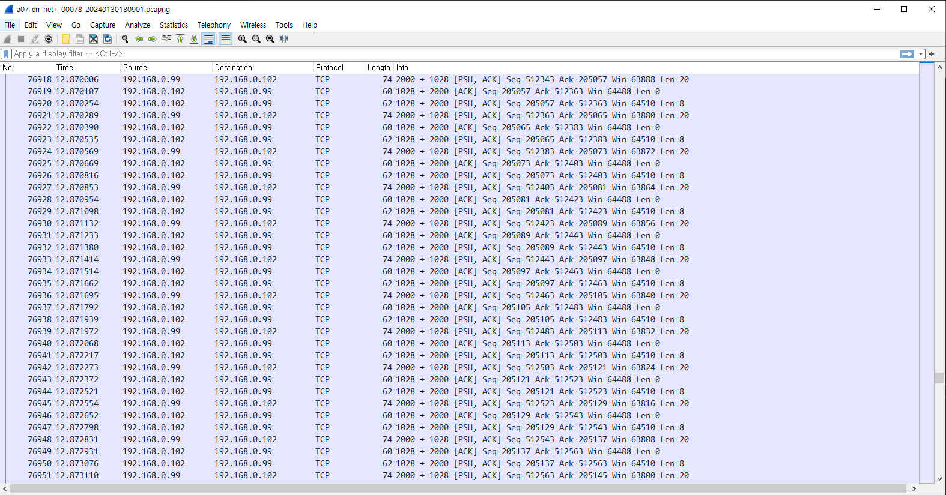
Task: Click the start capture shark fin icon
Action: click(7, 39)
